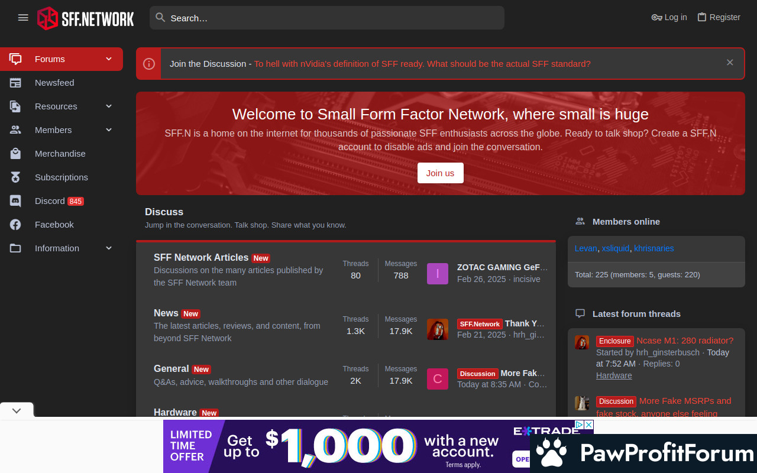The height and width of the screenshot is (473, 757).
Task: Expand the Forums submenu chevron
Action: tap(109, 59)
